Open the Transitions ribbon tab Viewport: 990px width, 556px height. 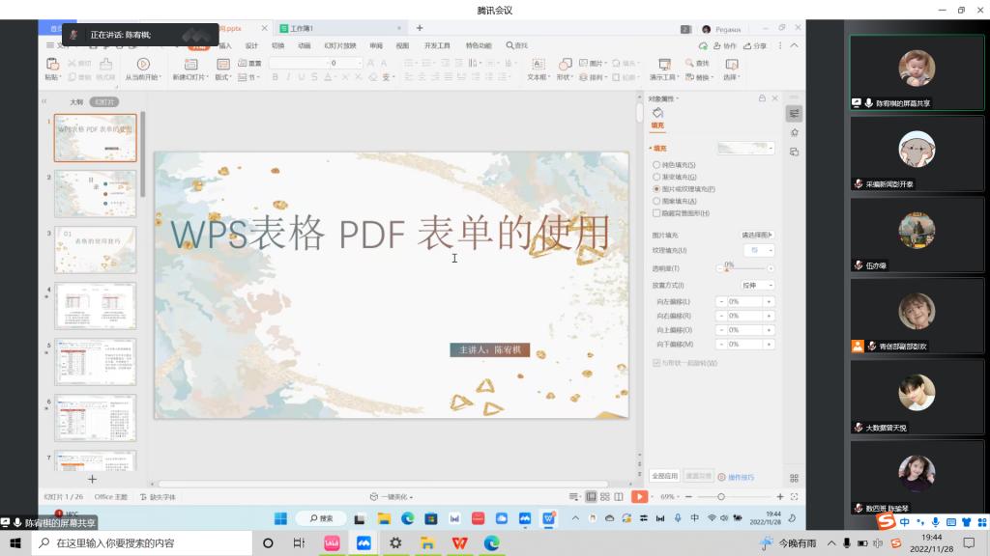pos(277,45)
